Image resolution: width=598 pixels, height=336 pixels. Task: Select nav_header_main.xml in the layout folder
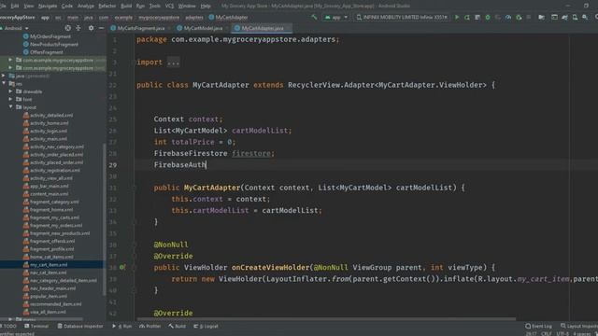click(x=52, y=288)
